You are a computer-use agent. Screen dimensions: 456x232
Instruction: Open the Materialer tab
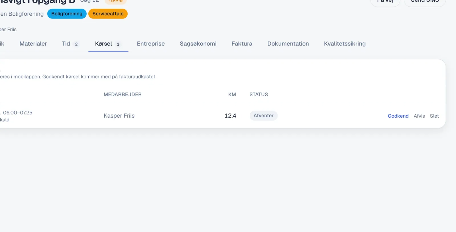point(33,44)
